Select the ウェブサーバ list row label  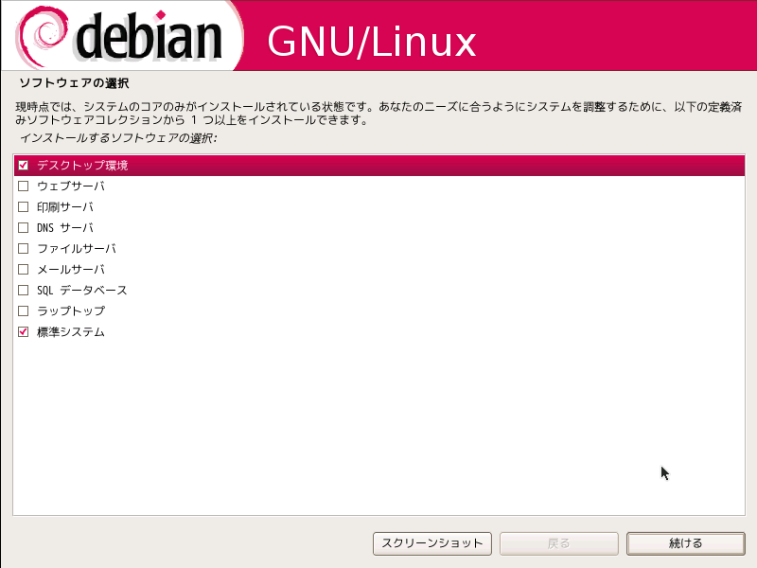pyautogui.click(x=71, y=186)
